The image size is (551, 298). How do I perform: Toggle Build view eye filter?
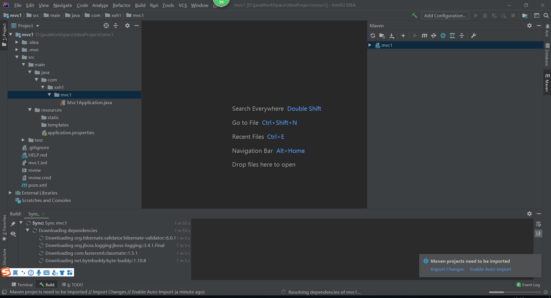pos(13,234)
